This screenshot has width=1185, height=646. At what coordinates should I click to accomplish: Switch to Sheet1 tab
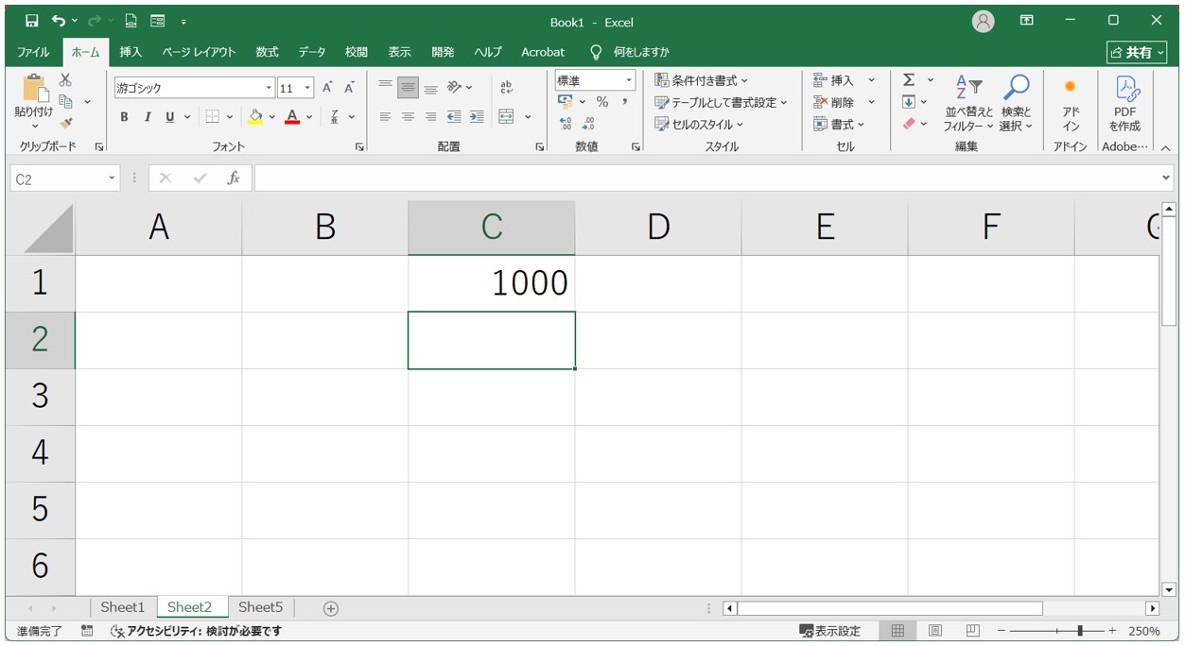tap(123, 607)
